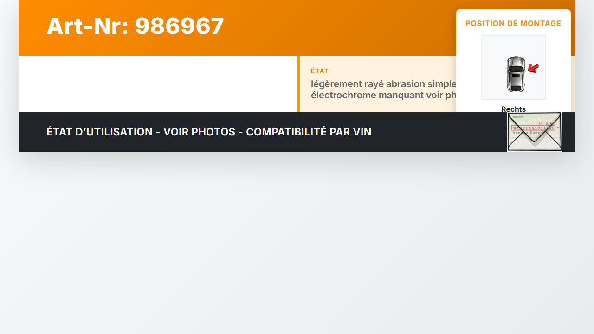Click the orange vertical bar beside ÉTAT
The width and height of the screenshot is (594, 334).
(x=298, y=83)
